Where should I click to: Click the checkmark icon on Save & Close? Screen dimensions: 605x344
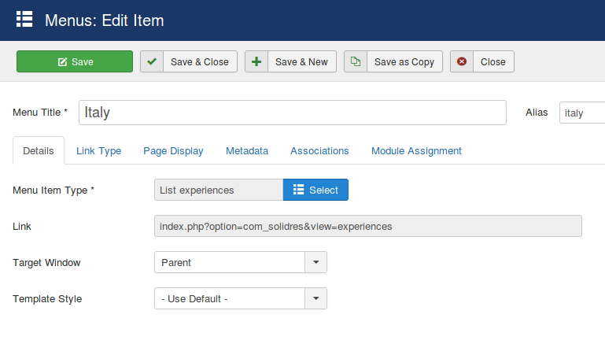click(x=152, y=62)
